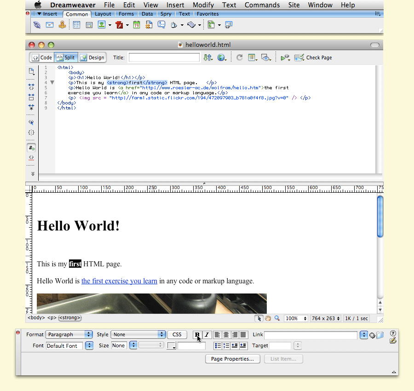Select the Hand tool in the status bar
Image resolution: width=414 pixels, height=391 pixels.
coord(268,318)
